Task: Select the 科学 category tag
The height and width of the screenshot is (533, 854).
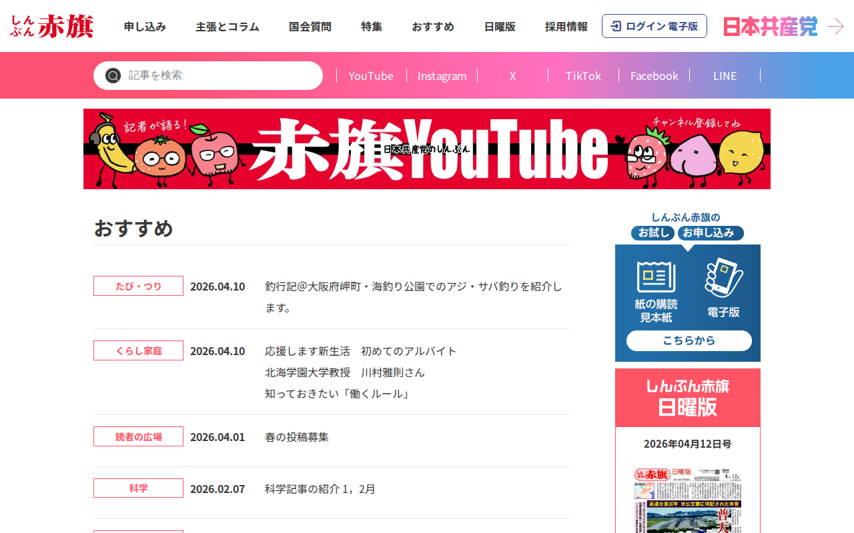Action: tap(138, 488)
